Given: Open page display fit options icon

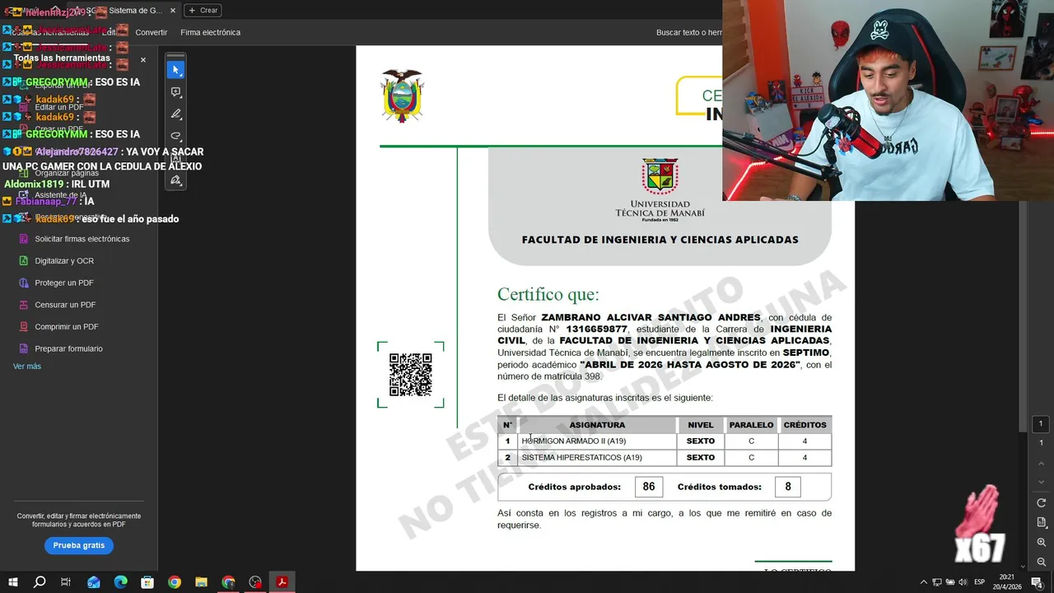Looking at the screenshot, I should coord(1041,522).
